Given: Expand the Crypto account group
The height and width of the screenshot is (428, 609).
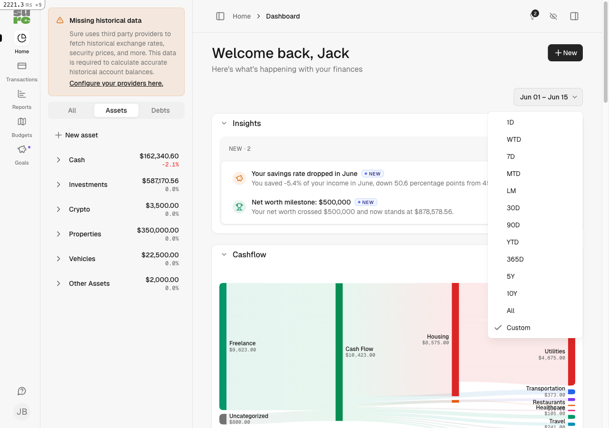Looking at the screenshot, I should pos(59,209).
